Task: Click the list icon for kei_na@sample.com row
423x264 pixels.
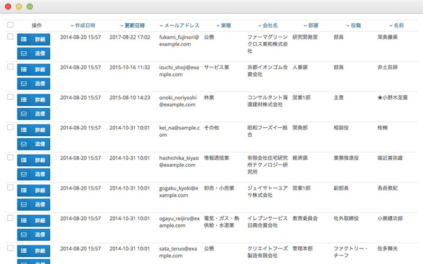Action: [x=24, y=130]
